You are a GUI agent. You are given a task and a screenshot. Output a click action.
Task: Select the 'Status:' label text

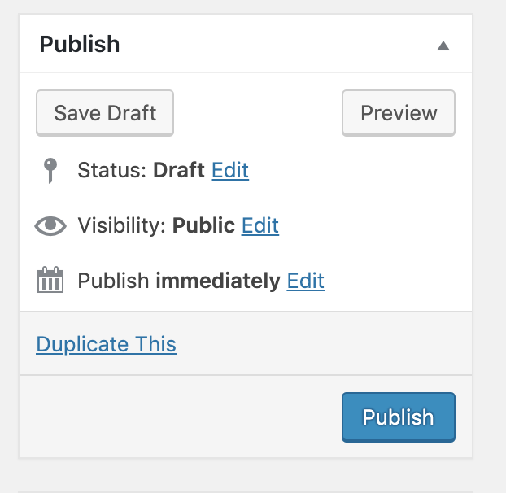(x=112, y=170)
